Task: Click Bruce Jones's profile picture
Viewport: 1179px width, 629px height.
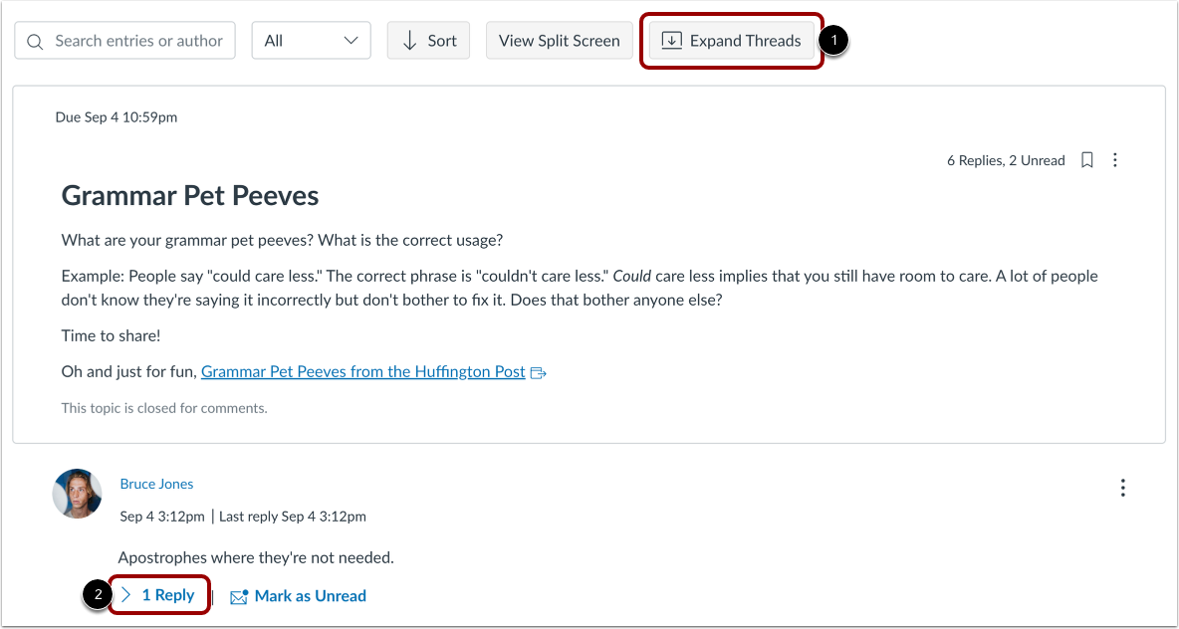Action: [77, 494]
